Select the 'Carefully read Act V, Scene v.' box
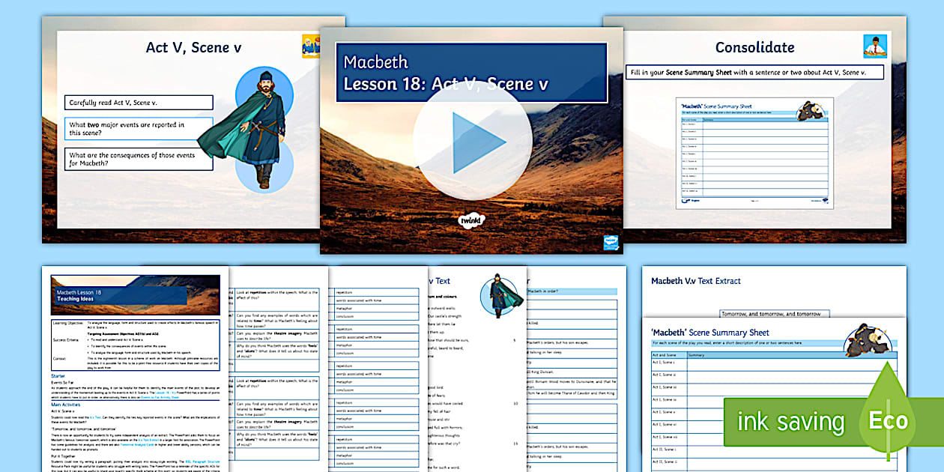This screenshot has width=944, height=472. pos(139,103)
